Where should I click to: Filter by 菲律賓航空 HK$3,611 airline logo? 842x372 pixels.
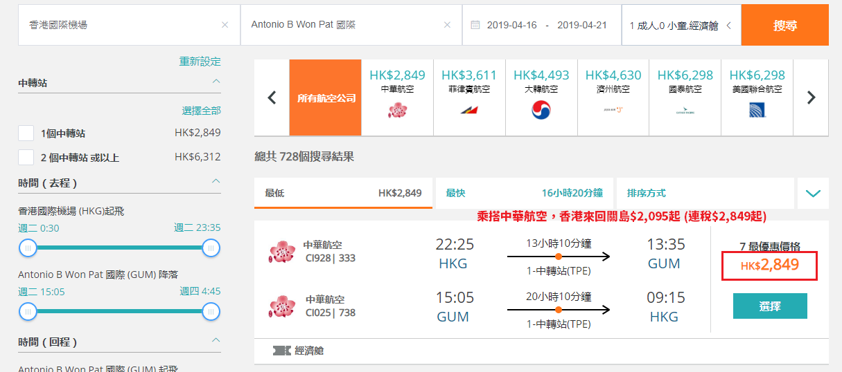tap(469, 109)
